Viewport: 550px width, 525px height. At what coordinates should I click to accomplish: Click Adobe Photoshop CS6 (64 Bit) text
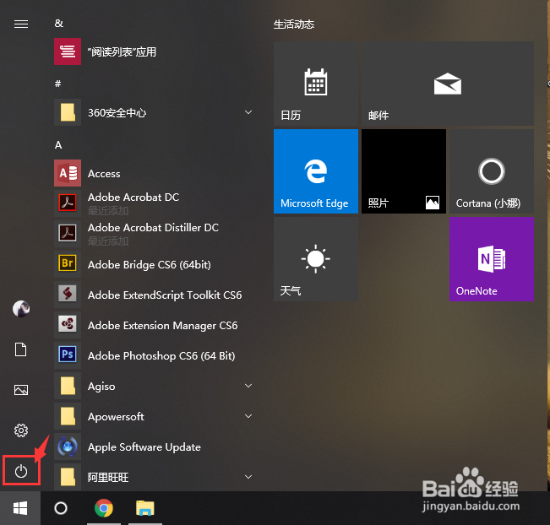point(161,356)
